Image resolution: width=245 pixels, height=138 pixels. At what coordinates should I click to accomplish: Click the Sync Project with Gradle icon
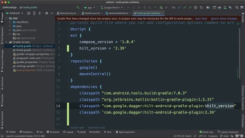(219, 8)
